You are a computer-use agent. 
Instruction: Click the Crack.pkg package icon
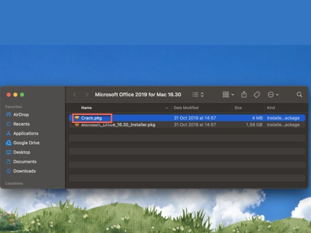pos(77,118)
